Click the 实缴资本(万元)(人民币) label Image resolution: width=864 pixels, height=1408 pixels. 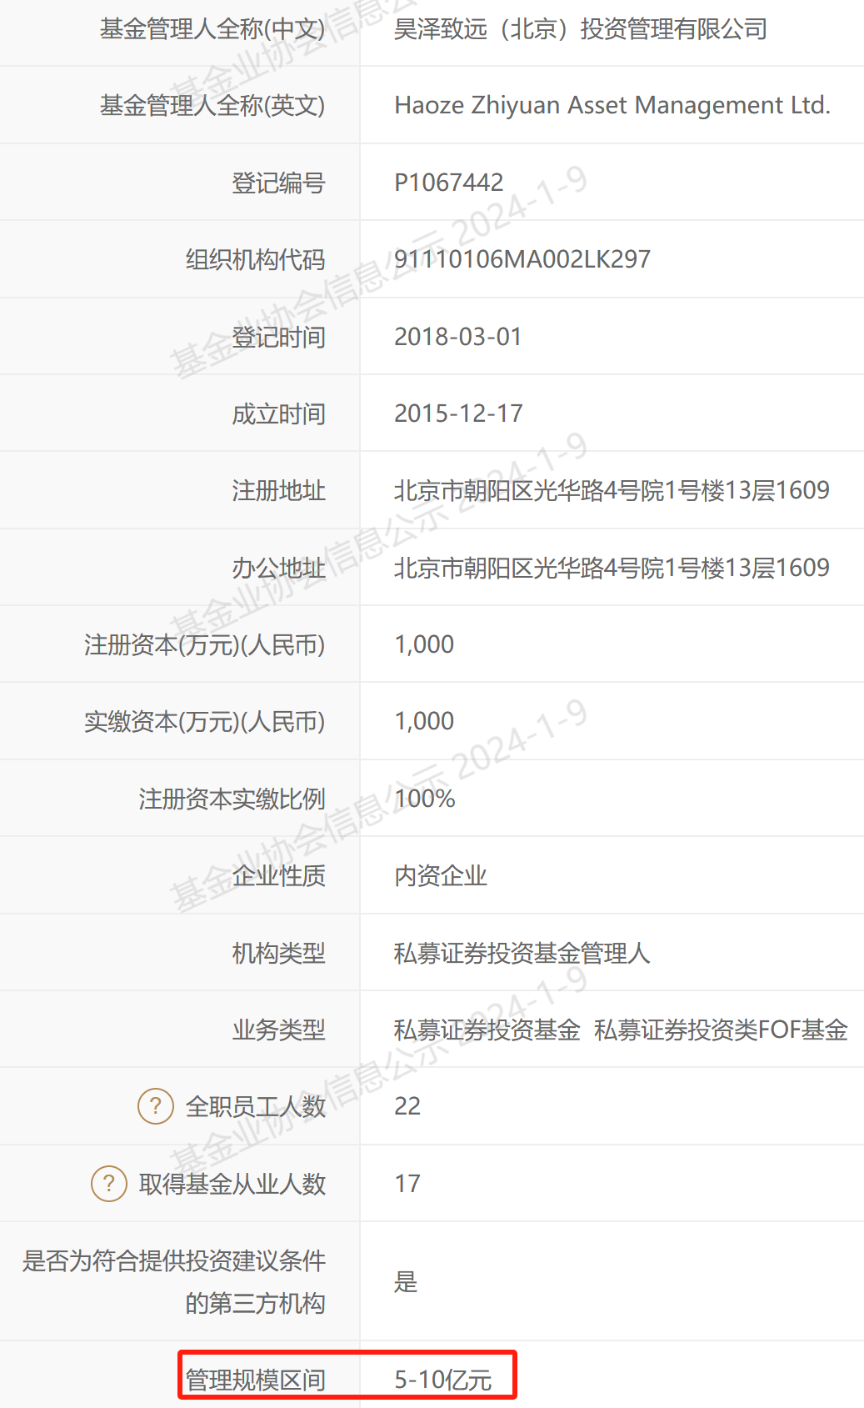[x=204, y=722]
